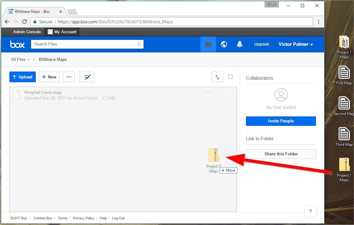The height and width of the screenshot is (225, 354).
Task: Open the Hospital Level.map row more options
Action: tap(221, 92)
